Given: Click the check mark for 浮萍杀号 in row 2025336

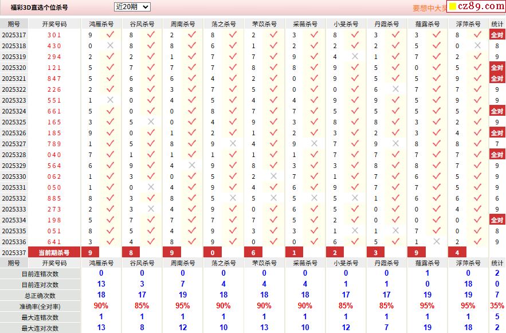Looking at the screenshot, I should coord(477,242).
